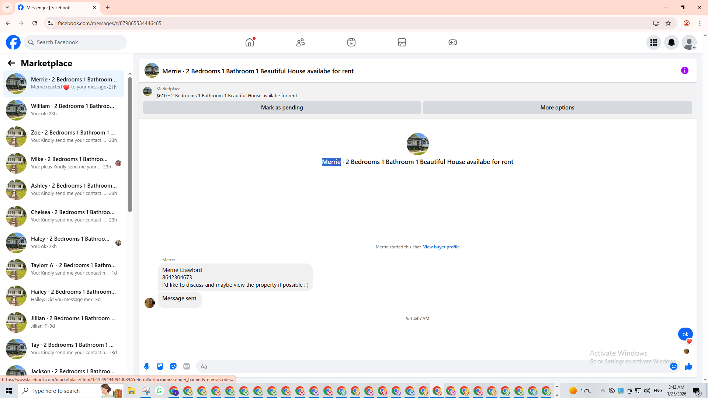
Task: Open the Friends icon in top navigation
Action: pyautogui.click(x=301, y=42)
